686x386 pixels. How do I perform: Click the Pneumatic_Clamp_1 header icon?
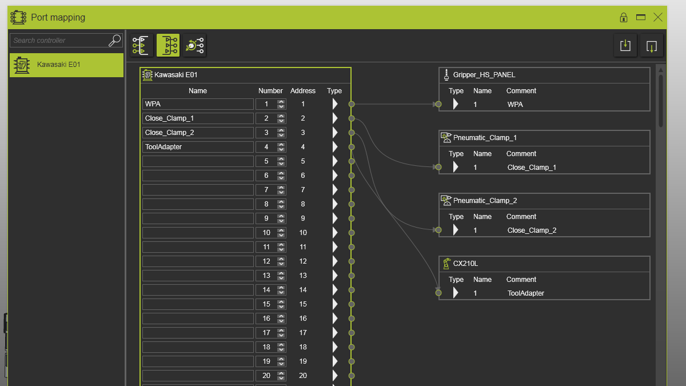coord(446,137)
